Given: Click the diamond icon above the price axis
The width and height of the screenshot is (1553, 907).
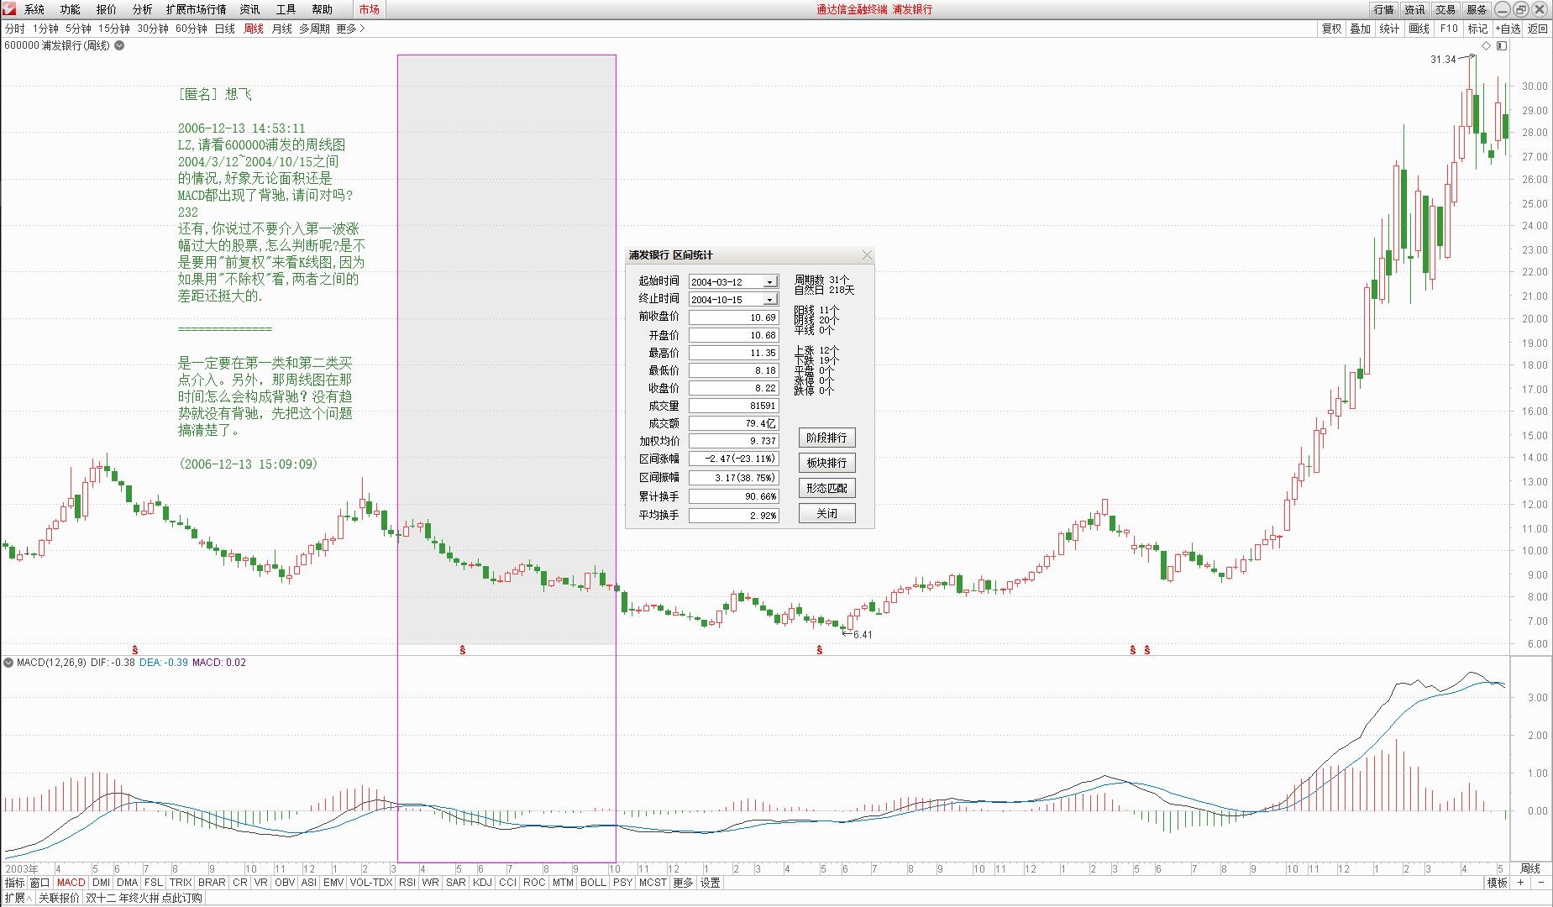Looking at the screenshot, I should click(x=1486, y=46).
